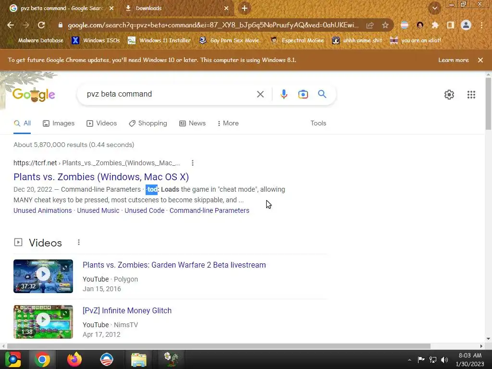
Task: Open the uhhh anime shit bookmark
Action: [357, 40]
